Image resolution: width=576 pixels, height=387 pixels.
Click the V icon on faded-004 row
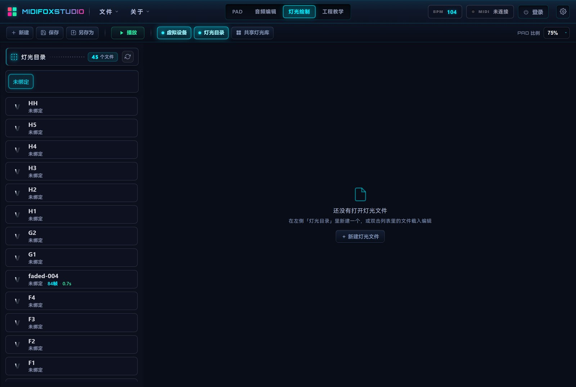click(x=17, y=279)
